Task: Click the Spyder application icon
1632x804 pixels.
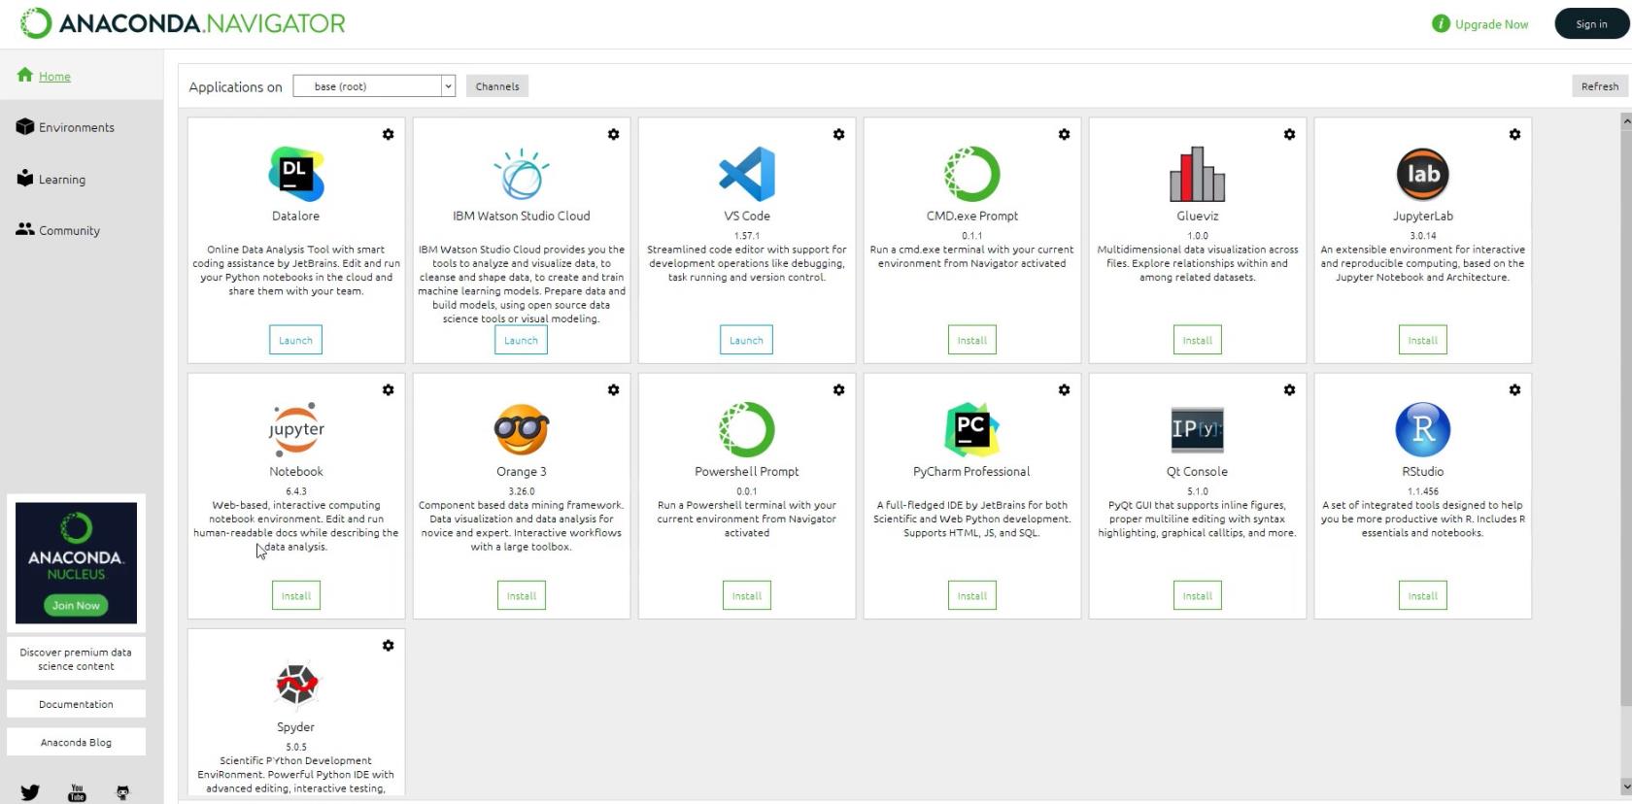Action: tap(296, 685)
